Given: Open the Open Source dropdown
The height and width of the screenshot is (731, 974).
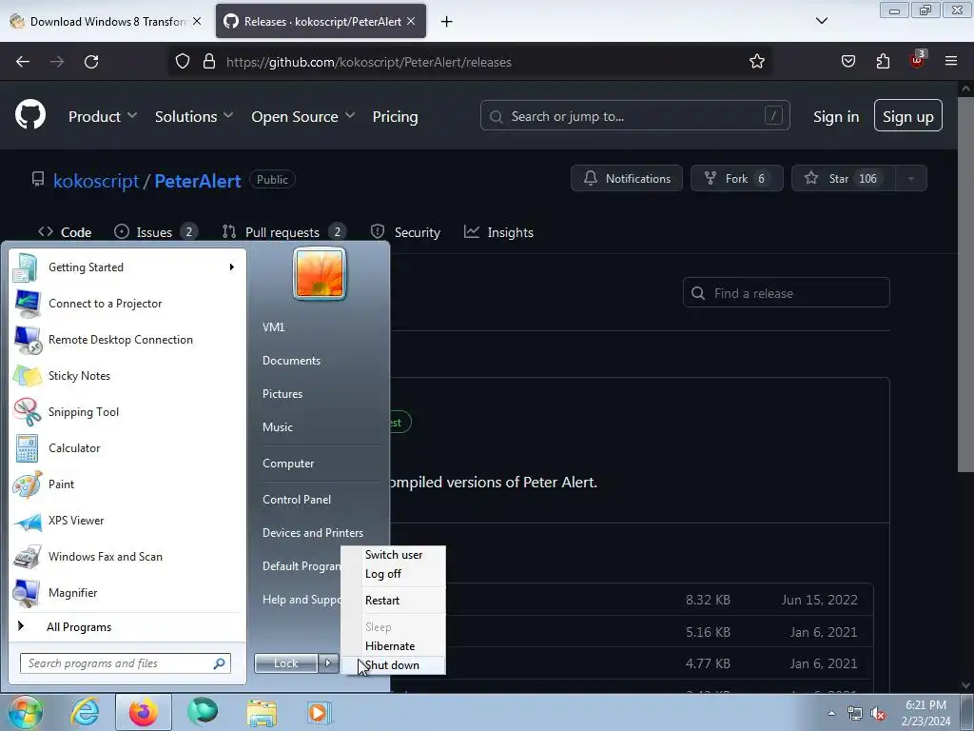Looking at the screenshot, I should point(303,116).
